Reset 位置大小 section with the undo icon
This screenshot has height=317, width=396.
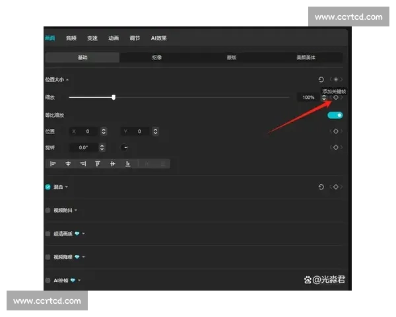[x=321, y=79]
